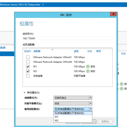
Task: Click the 组名称 field containing NIC-TEAM
Action: point(68,38)
